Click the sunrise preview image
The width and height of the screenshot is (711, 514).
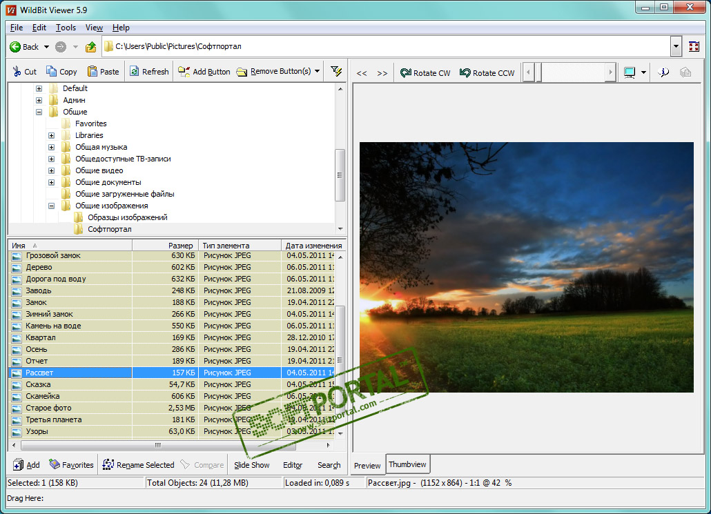pos(527,267)
